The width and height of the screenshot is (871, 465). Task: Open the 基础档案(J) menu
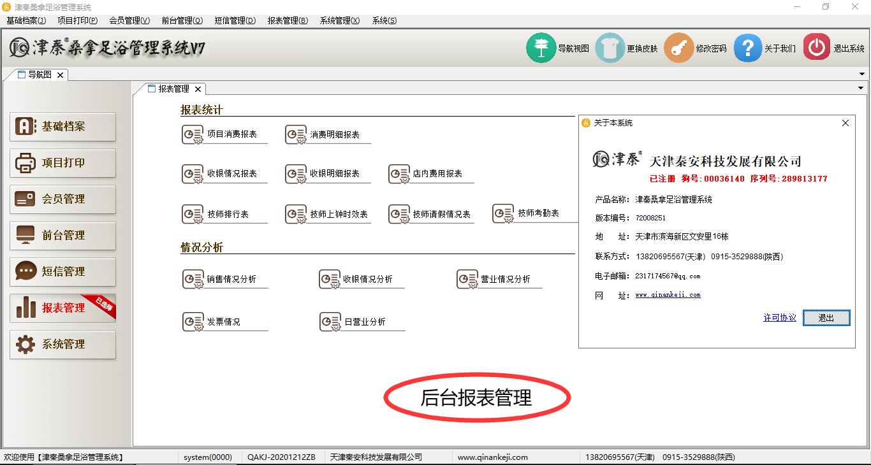click(x=26, y=20)
